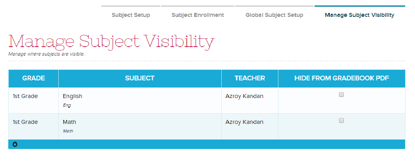Select the Eng abbreviation text
This screenshot has width=415, height=167.
coord(67,105)
